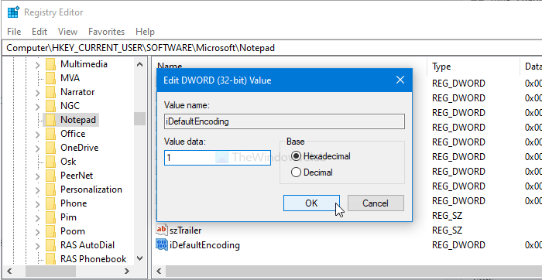Select the iDefaultEncoding DWORD value icon

[x=161, y=244]
